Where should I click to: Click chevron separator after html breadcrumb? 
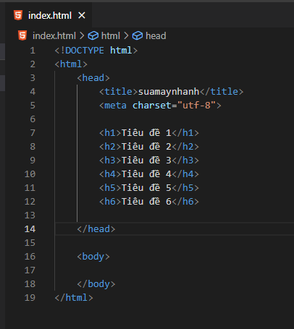click(126, 36)
